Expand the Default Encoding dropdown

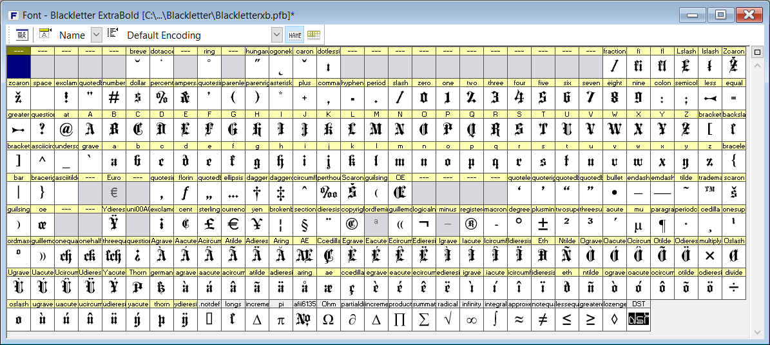(x=278, y=35)
